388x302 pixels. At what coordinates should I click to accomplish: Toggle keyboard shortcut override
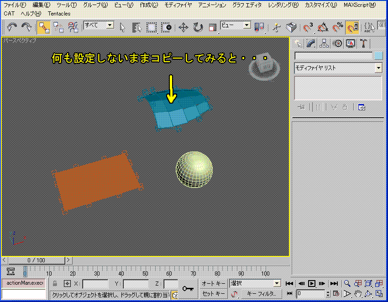click(291, 27)
